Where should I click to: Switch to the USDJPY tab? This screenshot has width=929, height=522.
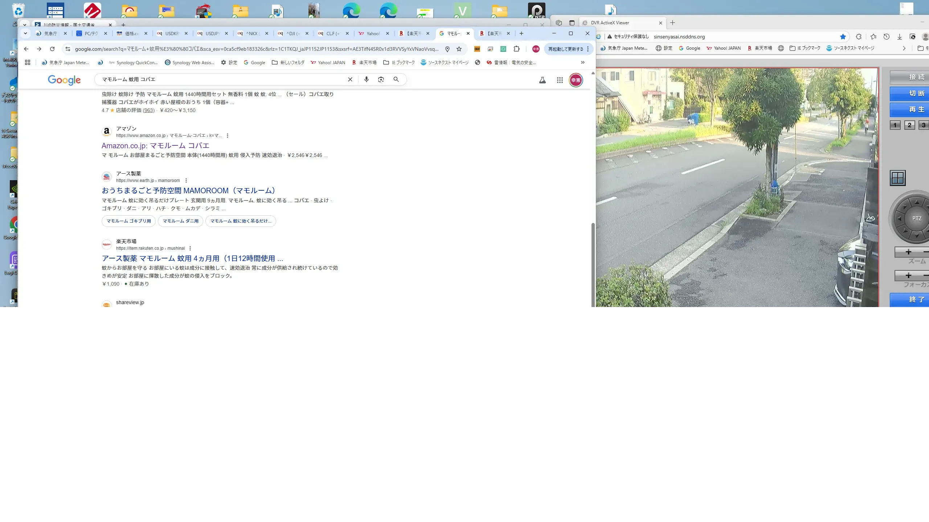coord(213,33)
